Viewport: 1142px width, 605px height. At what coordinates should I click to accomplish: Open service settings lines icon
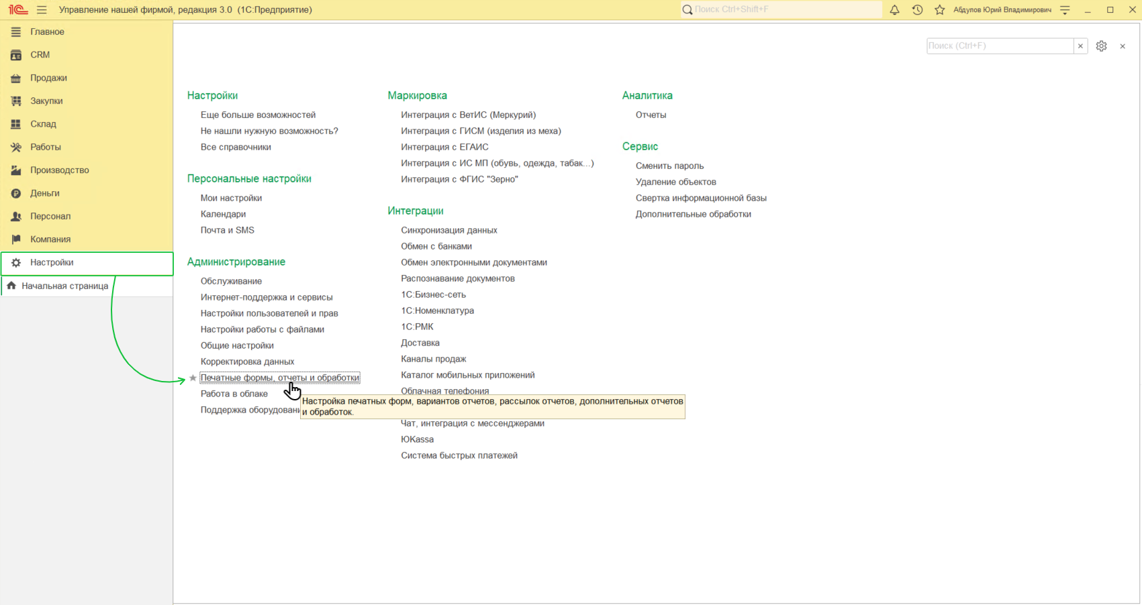[1065, 10]
